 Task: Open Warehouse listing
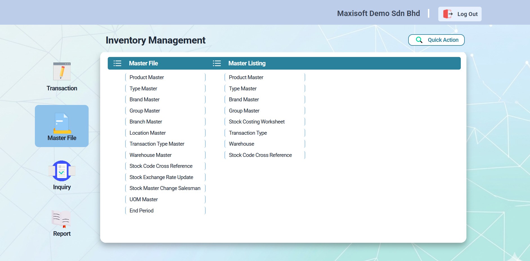coord(265,144)
